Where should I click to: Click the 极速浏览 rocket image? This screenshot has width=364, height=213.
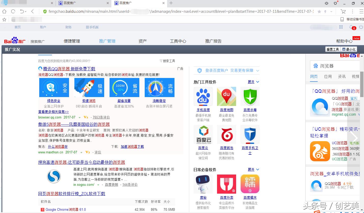click(89, 87)
